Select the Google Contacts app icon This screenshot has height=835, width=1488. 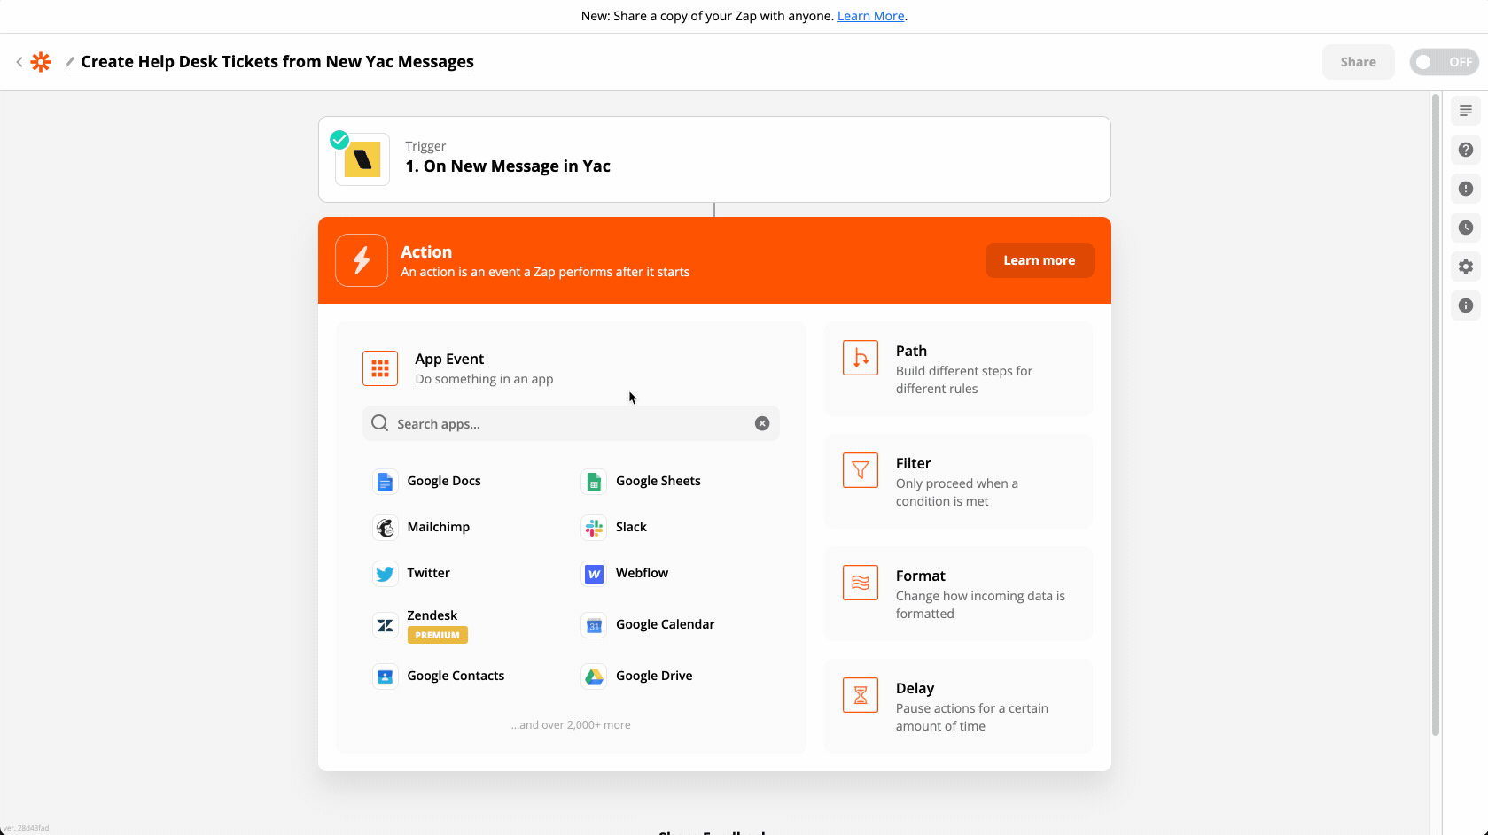pyautogui.click(x=385, y=677)
